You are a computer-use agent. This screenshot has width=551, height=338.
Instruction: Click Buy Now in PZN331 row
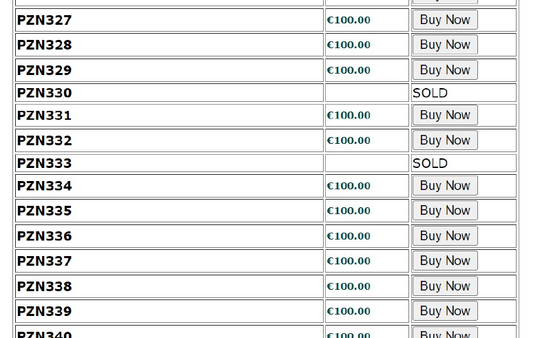(x=444, y=115)
